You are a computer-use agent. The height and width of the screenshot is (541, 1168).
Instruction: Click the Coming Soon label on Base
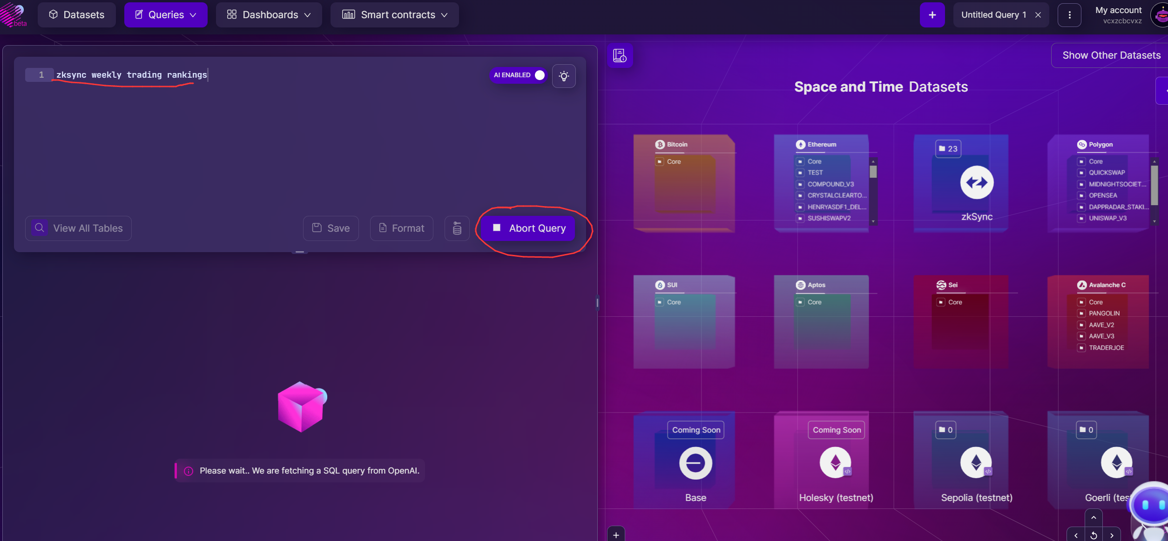pos(696,430)
